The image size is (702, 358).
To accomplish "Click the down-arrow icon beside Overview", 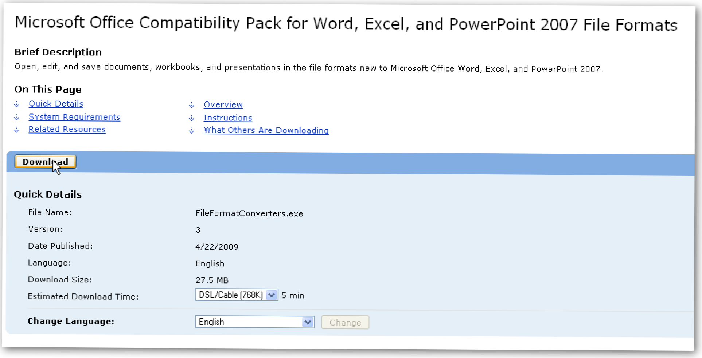I will pos(192,105).
